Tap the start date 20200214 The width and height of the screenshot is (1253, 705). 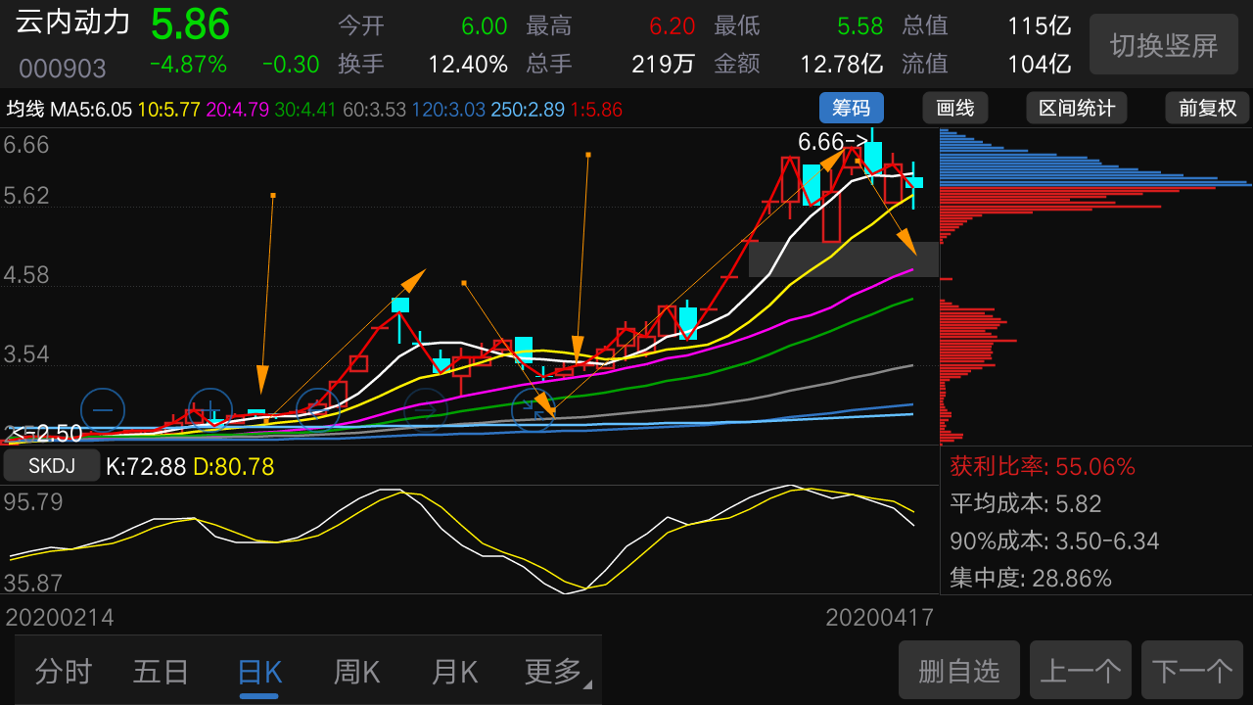tap(61, 618)
